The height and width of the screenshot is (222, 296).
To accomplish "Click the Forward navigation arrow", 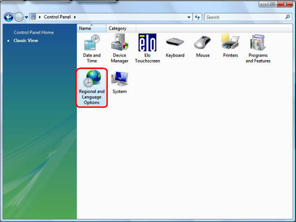I will pos(19,17).
